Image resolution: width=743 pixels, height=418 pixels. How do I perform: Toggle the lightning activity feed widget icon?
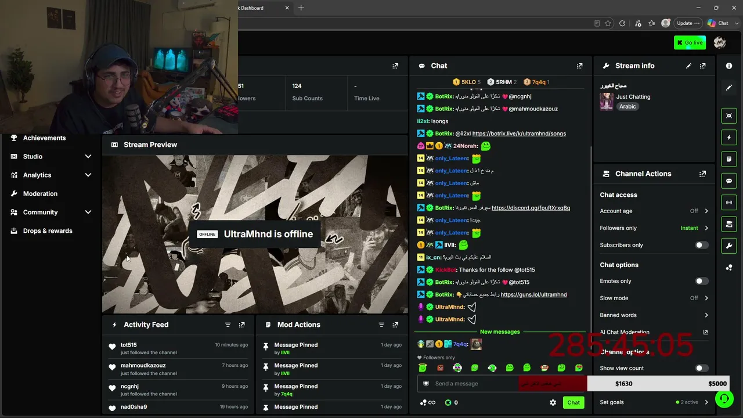click(x=729, y=138)
